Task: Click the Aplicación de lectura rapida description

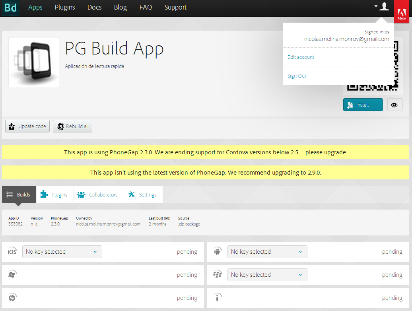Action: (95, 66)
